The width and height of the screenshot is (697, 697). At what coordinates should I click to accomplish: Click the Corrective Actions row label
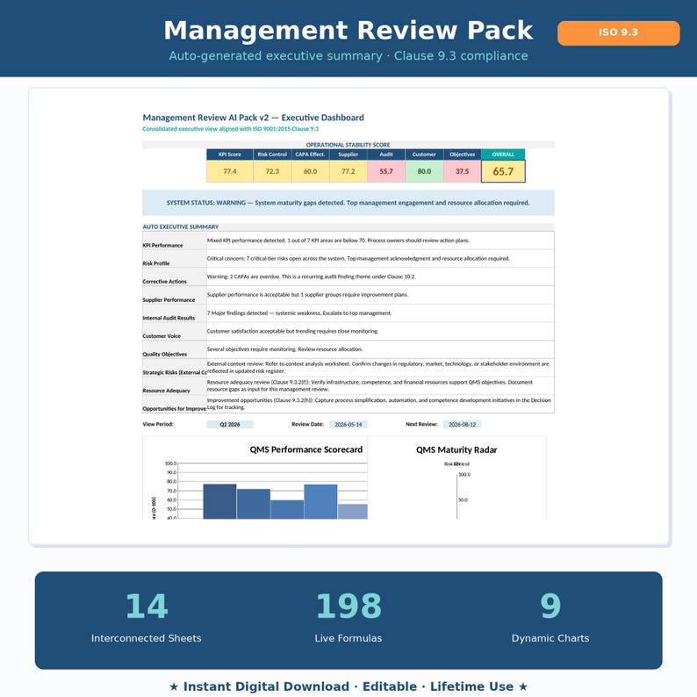coord(164,282)
